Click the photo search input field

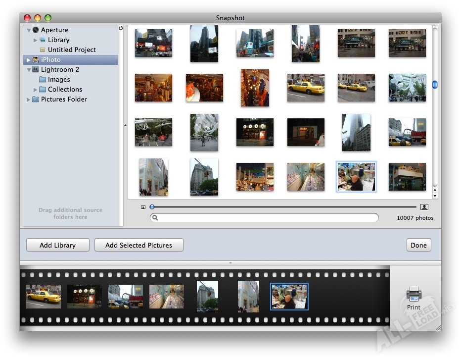click(267, 217)
